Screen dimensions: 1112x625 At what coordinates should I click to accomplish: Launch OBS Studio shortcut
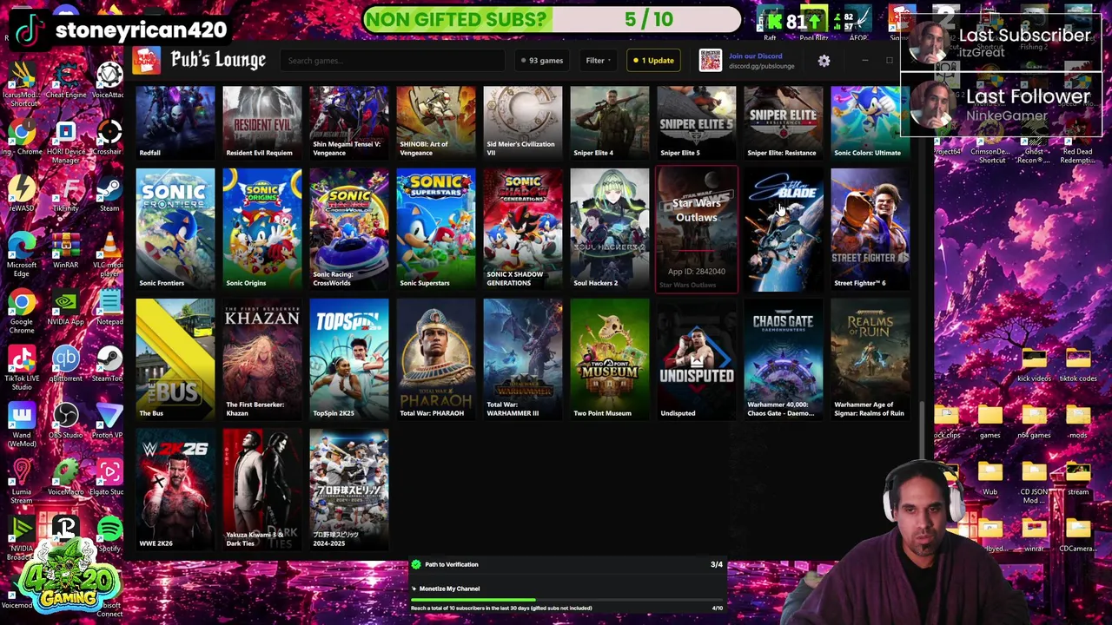point(65,420)
